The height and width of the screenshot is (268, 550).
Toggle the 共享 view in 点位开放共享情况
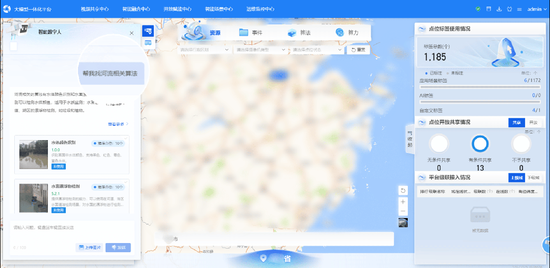click(516, 123)
